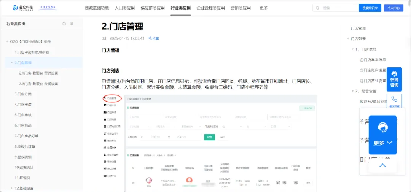Collapse 1、门店信息 outline chevron
This screenshot has width=411, height=192.
point(352,49)
